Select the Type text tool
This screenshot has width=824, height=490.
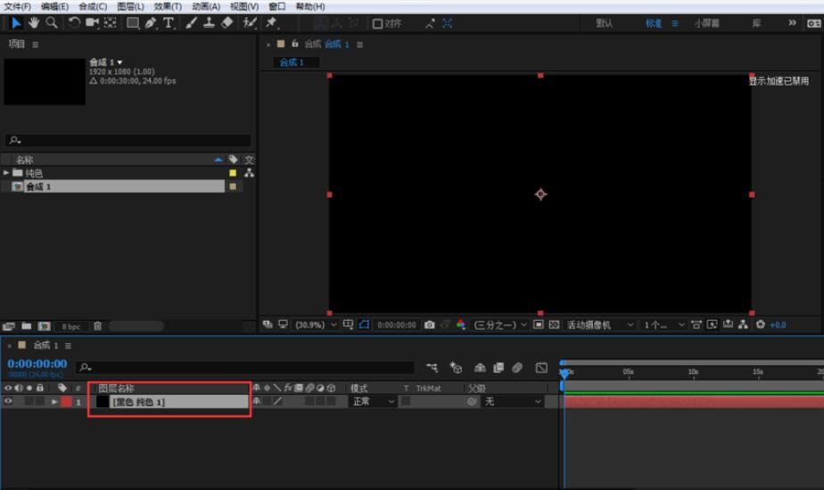click(169, 22)
